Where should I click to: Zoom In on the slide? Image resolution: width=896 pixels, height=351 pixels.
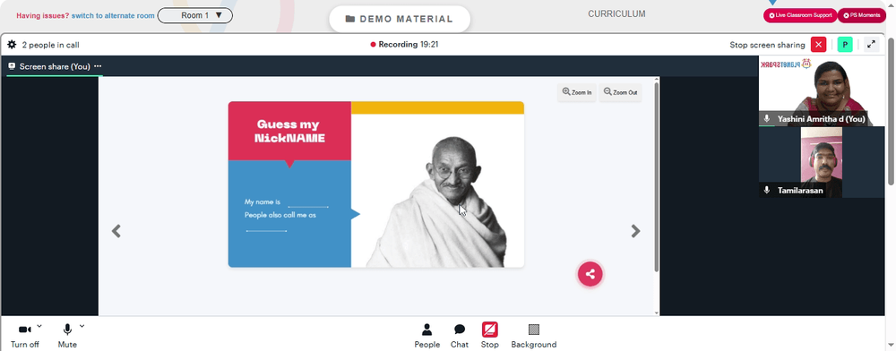(576, 92)
